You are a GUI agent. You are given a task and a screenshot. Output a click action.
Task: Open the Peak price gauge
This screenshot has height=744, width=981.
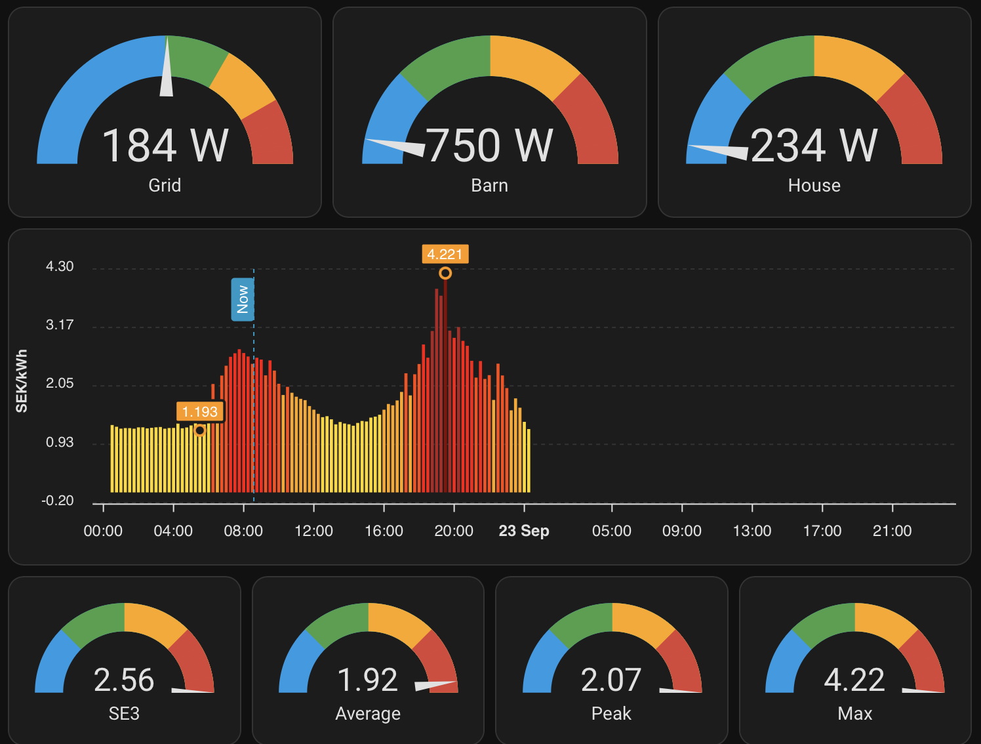click(x=612, y=660)
